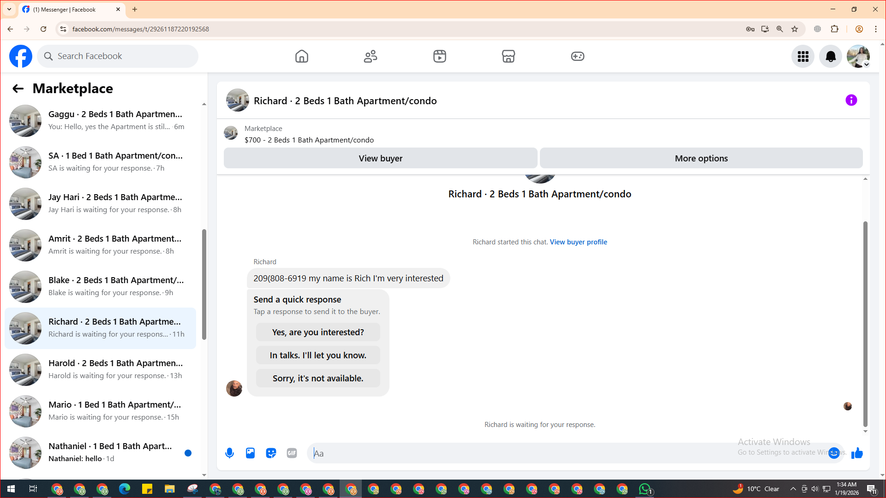
Task: Click the address bar URL
Action: point(141,29)
